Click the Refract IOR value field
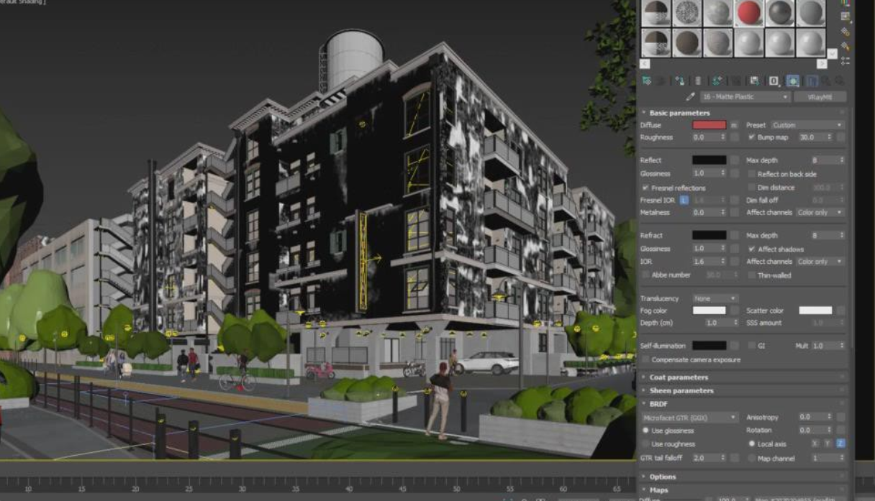The image size is (875, 501). tap(709, 262)
